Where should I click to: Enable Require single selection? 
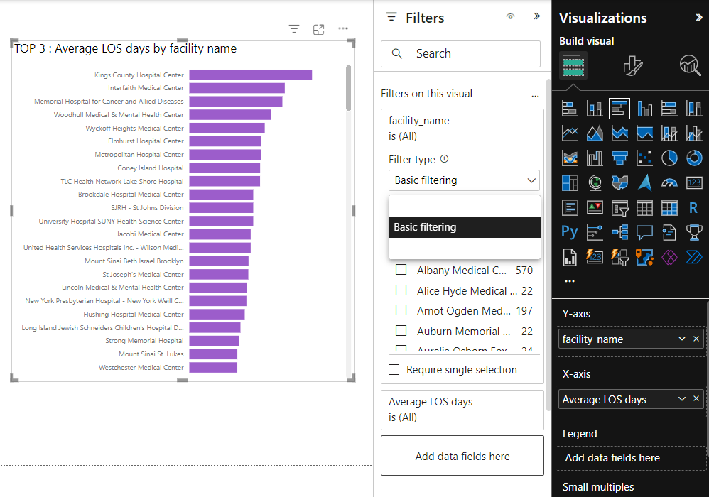(x=394, y=370)
